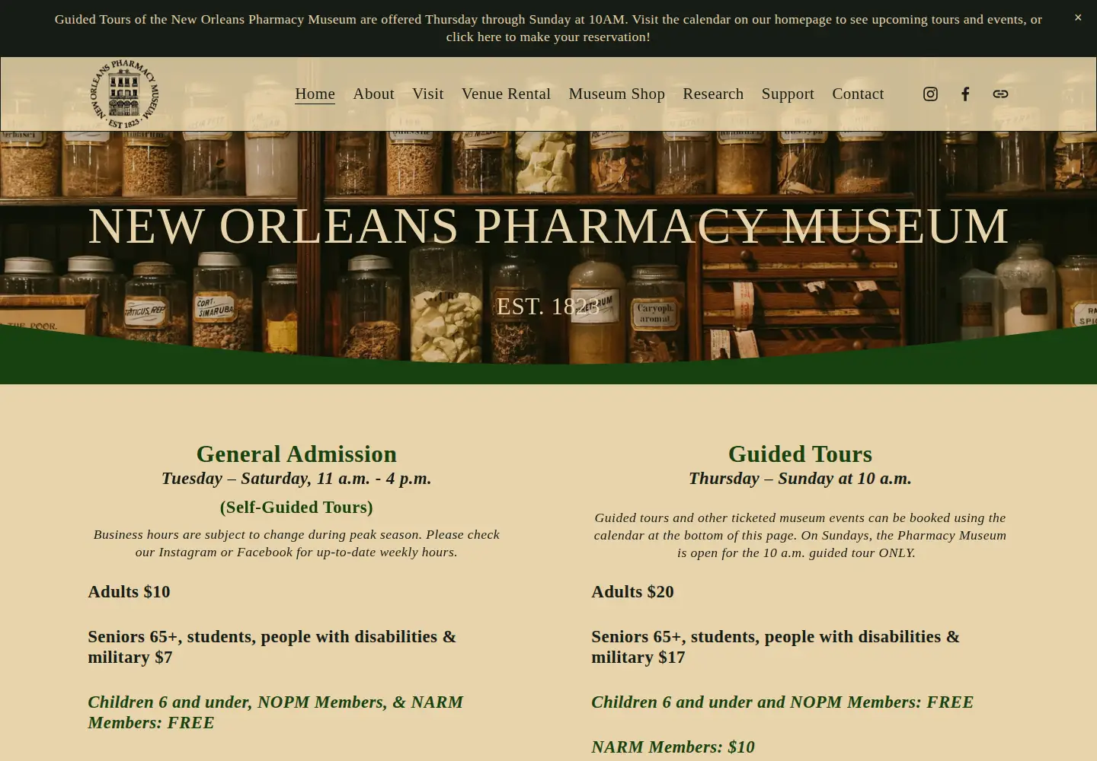Click the NEW ORLEANS PHARMACY MUSEUM title

[548, 226]
